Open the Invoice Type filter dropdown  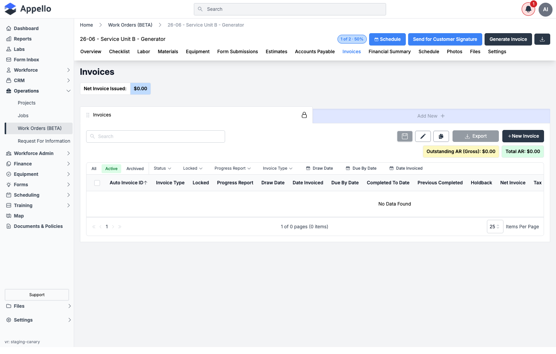[x=278, y=169]
